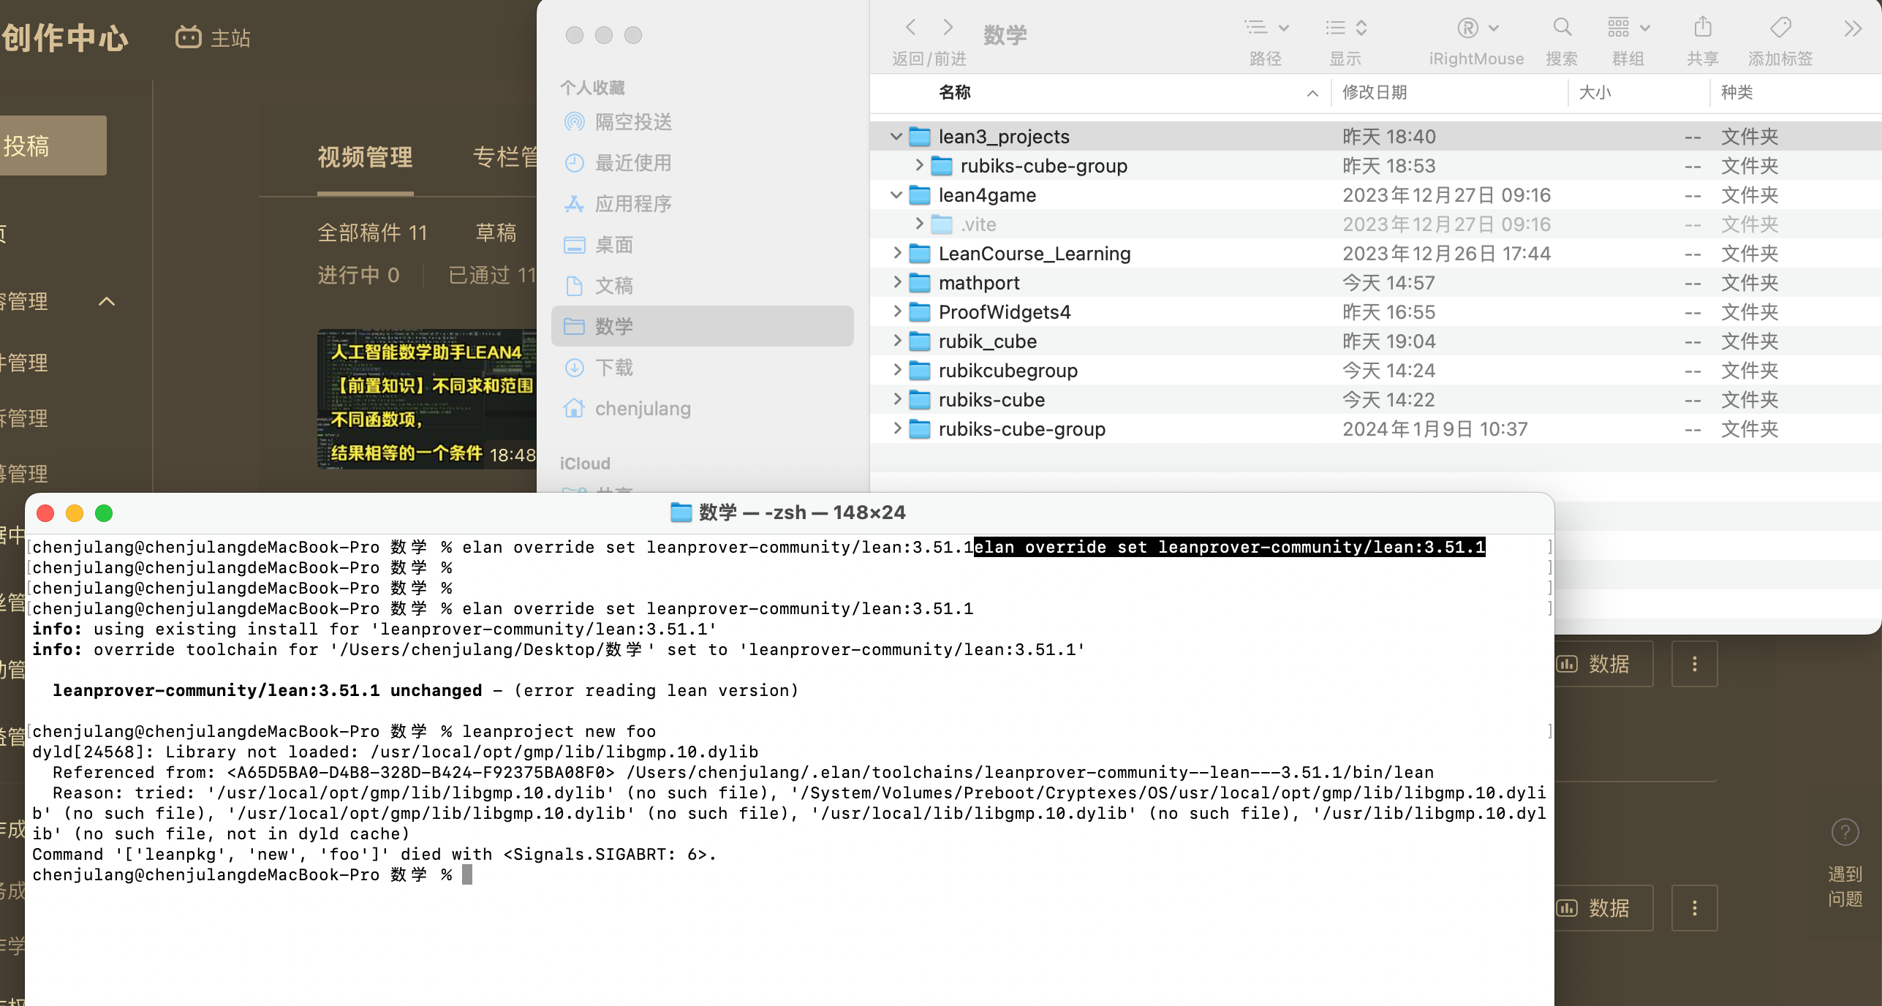Collapse the sidebar management section chevron
The height and width of the screenshot is (1006, 1882).
[x=107, y=301]
